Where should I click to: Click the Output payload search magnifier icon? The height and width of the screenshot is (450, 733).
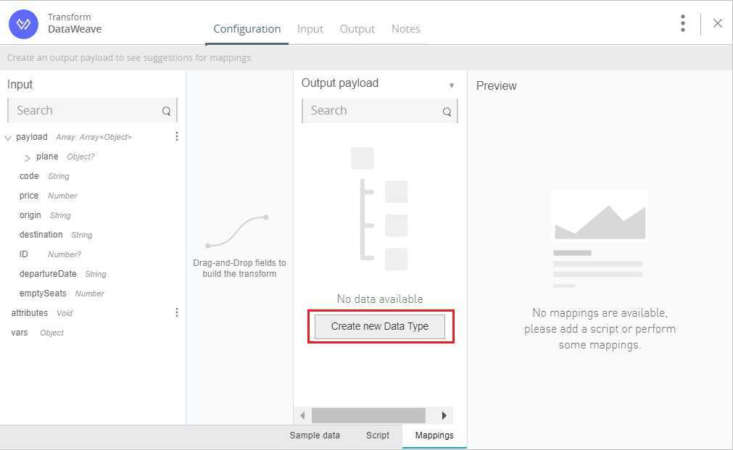(x=447, y=112)
